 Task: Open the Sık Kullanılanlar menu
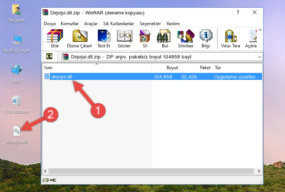pyautogui.click(x=119, y=24)
